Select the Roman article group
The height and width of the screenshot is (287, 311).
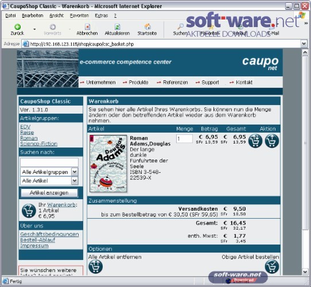click(x=29, y=138)
